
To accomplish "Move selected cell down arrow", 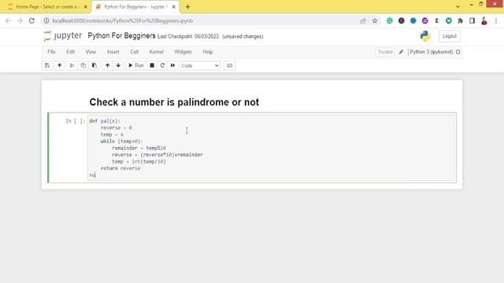I will [x=118, y=65].
